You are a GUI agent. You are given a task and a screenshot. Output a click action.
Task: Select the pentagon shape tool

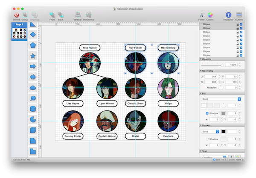pos(33,45)
